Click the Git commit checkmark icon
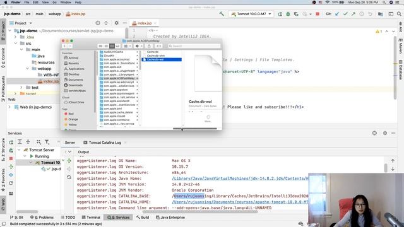 point(345,14)
